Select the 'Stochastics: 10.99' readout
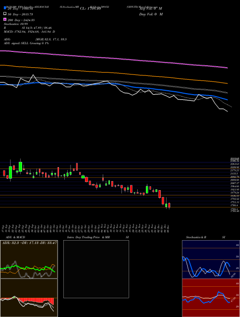Screen dimensions: 240x317 click(x=16, y=24)
